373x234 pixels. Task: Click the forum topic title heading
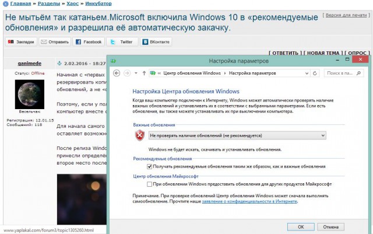point(161,22)
